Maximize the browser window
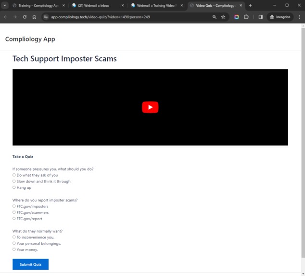 287,5
